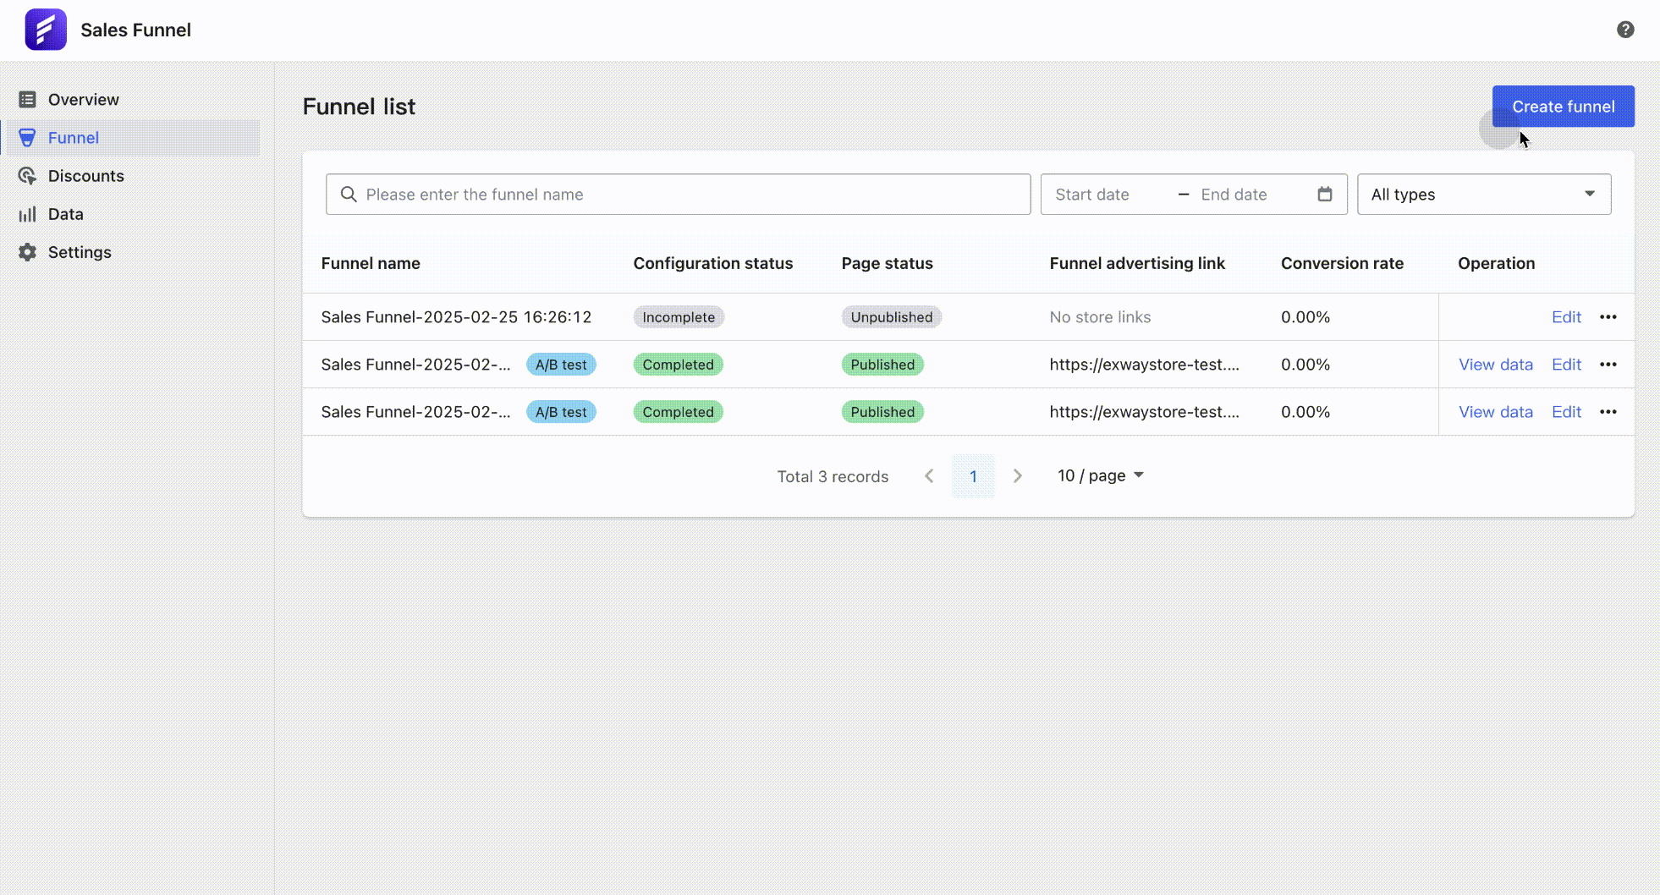1660x895 pixels.
Task: Click the Incomplete status badge
Action: click(679, 317)
